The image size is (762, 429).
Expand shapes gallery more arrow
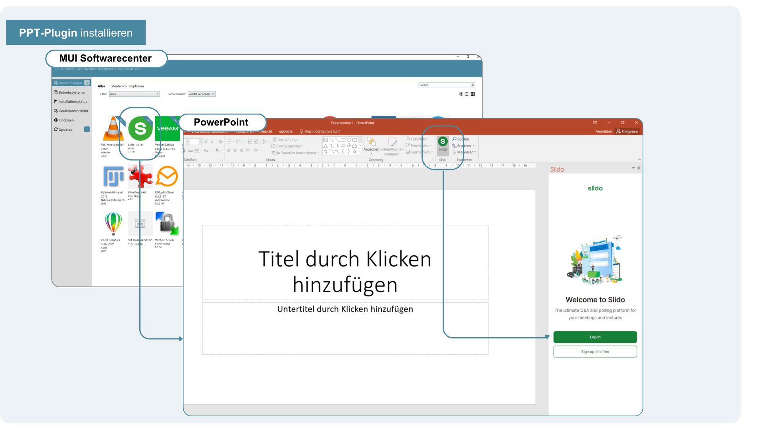coord(360,151)
